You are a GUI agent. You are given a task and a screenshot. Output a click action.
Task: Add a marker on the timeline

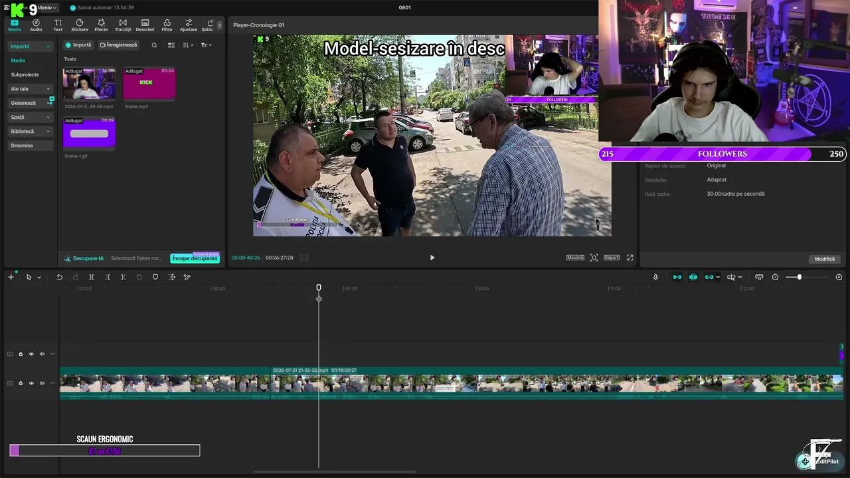155,277
